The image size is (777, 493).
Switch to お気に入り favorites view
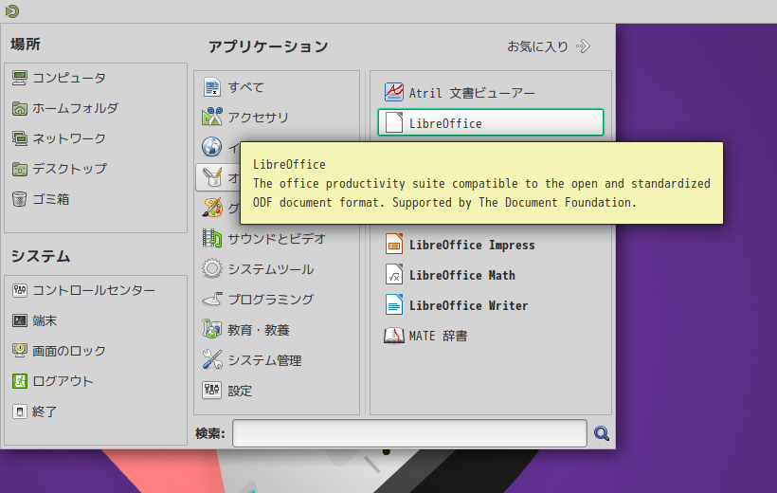[549, 46]
